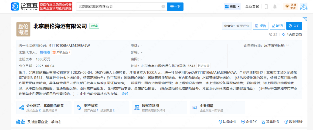Click the view count icon showing 23

271,35
